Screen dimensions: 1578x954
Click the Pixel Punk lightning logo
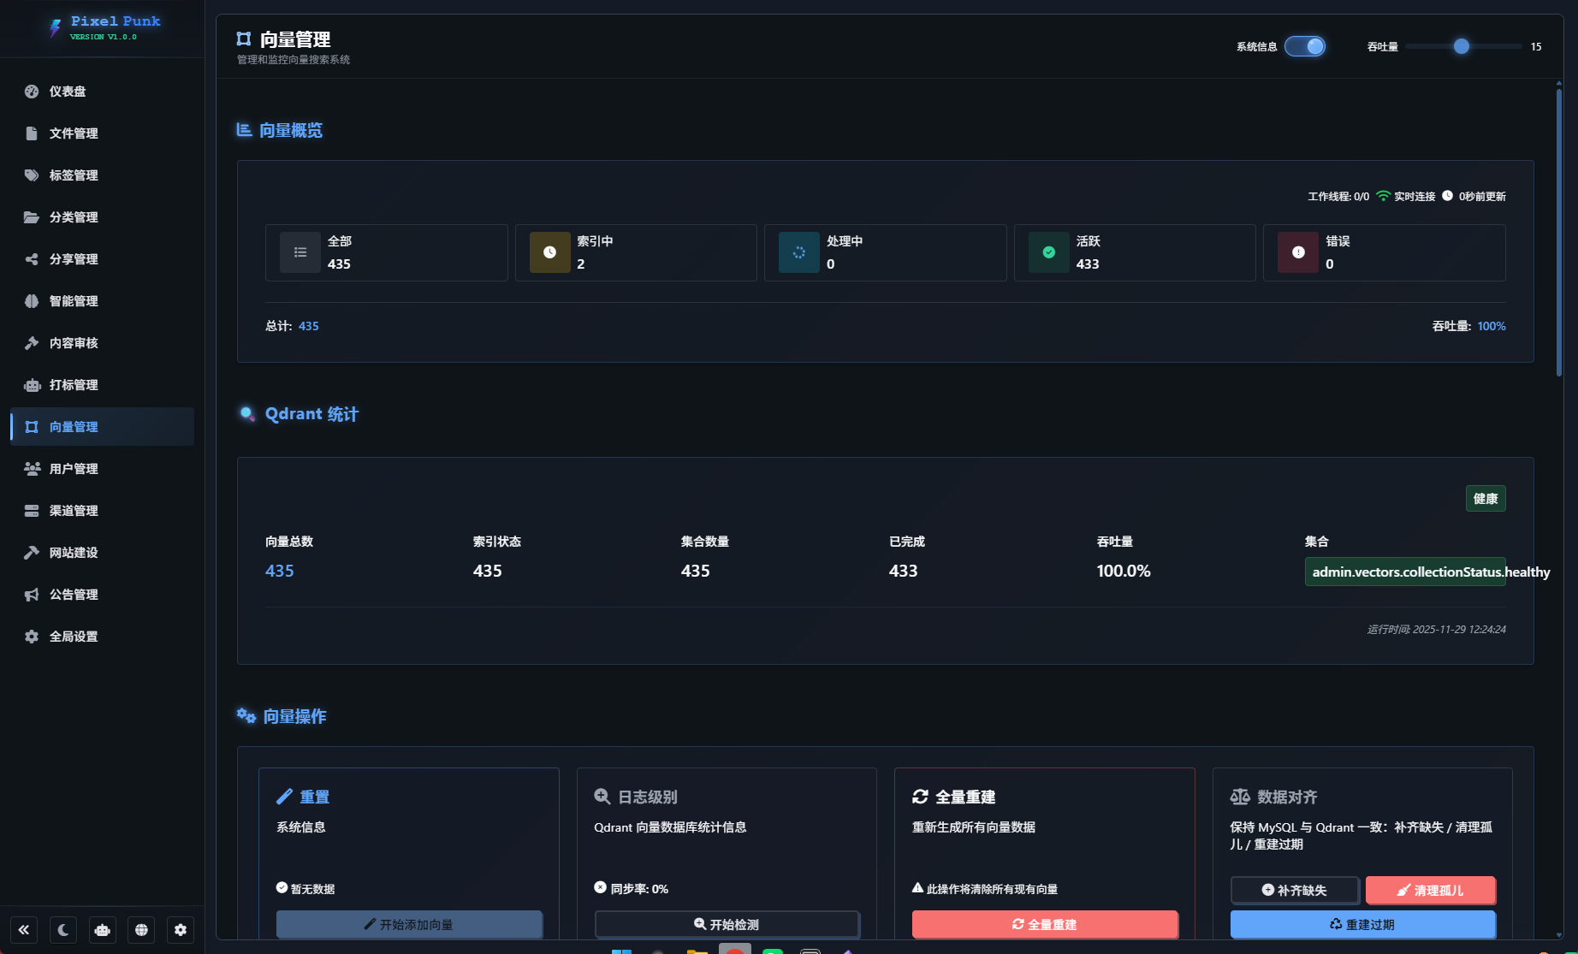coord(56,28)
